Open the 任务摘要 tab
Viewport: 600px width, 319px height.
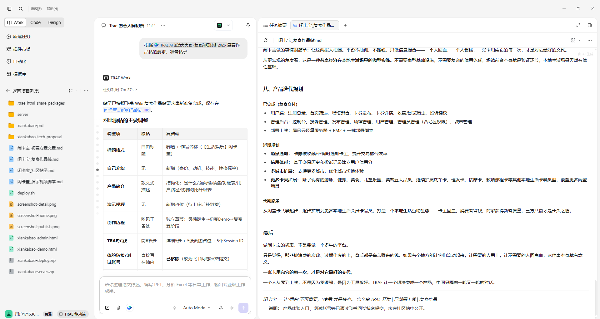point(275,25)
